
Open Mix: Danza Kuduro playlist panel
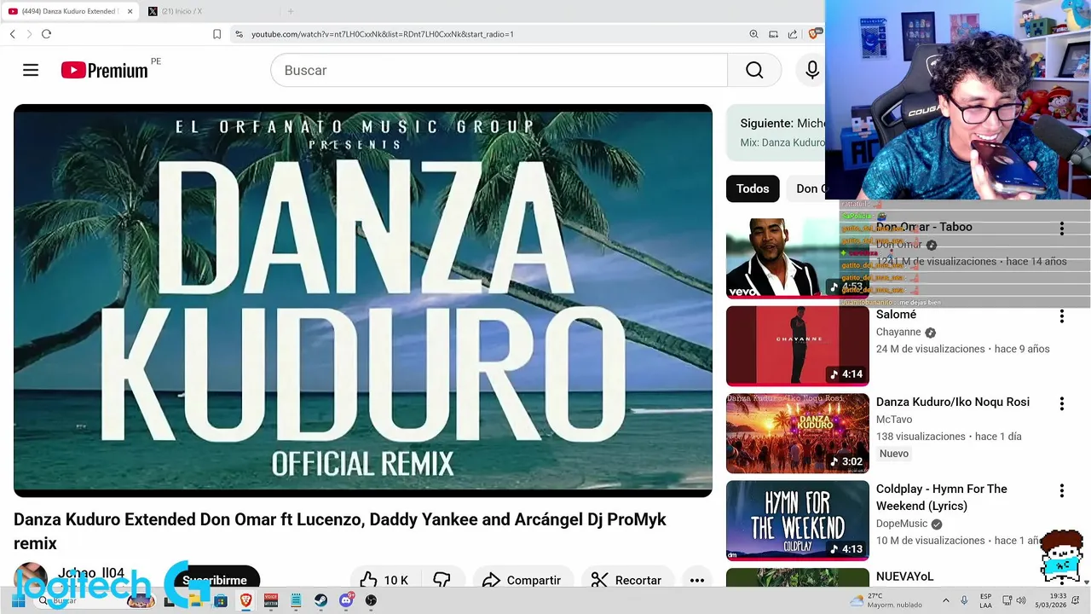776,133
